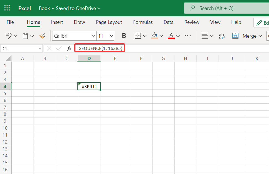
Task: Toggle Wrap Text icon
Action: (x=222, y=36)
